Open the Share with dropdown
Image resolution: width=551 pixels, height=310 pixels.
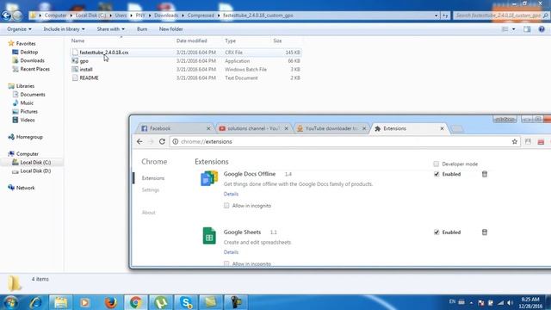[x=111, y=29]
